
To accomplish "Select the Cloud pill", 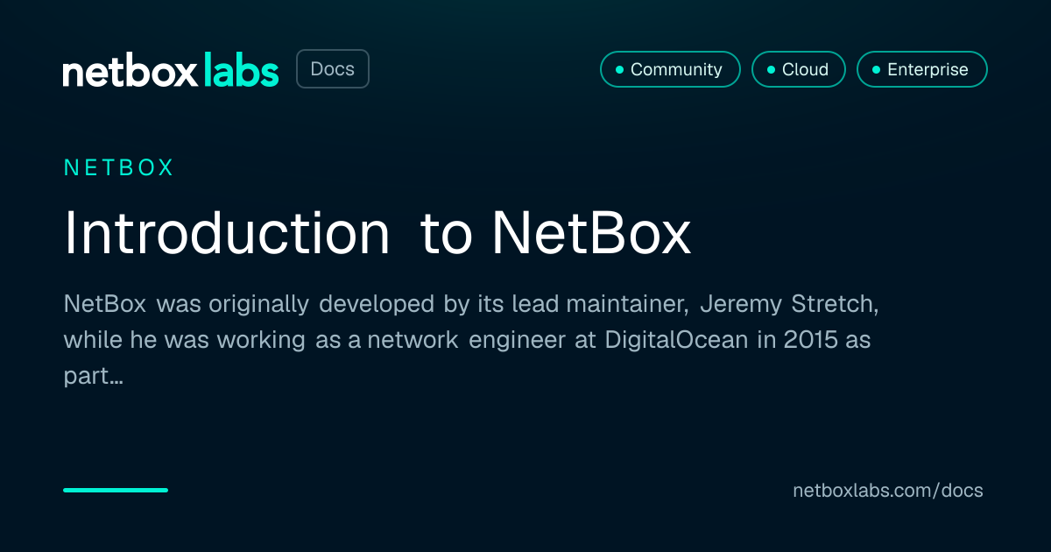I will point(799,69).
